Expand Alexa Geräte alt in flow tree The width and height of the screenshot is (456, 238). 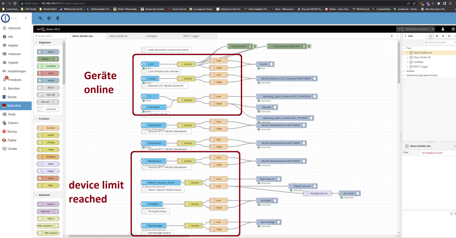pyautogui.click(x=407, y=57)
